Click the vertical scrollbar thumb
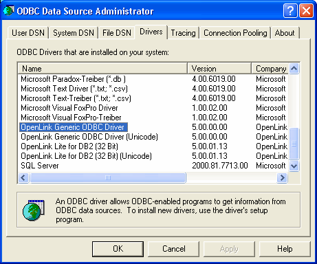Viewport: 317px width, 264px height. point(294,144)
